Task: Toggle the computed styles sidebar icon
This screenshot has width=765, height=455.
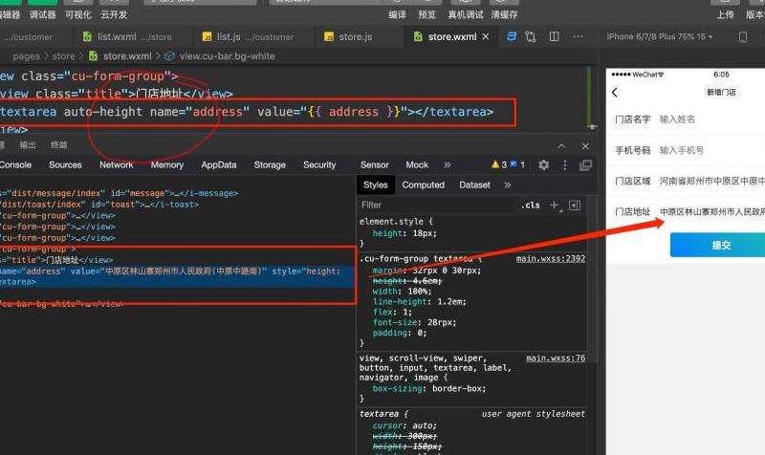Action: pos(575,206)
